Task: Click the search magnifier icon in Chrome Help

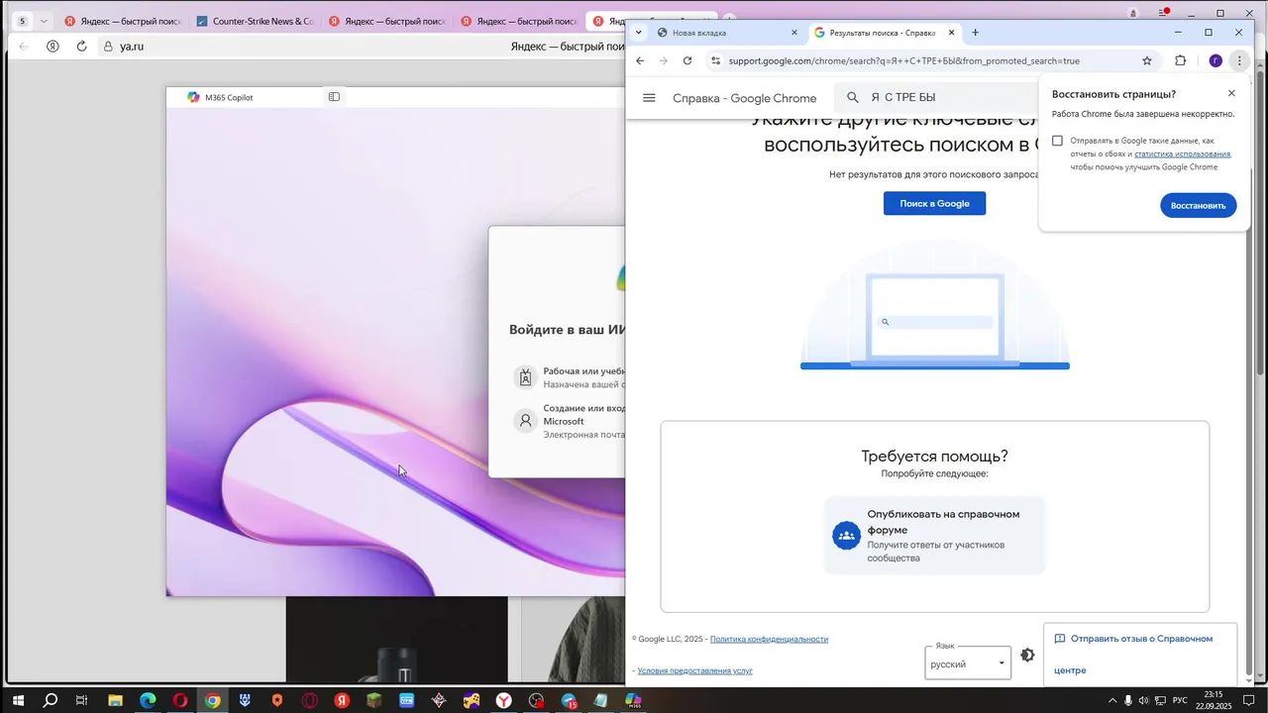Action: click(853, 97)
